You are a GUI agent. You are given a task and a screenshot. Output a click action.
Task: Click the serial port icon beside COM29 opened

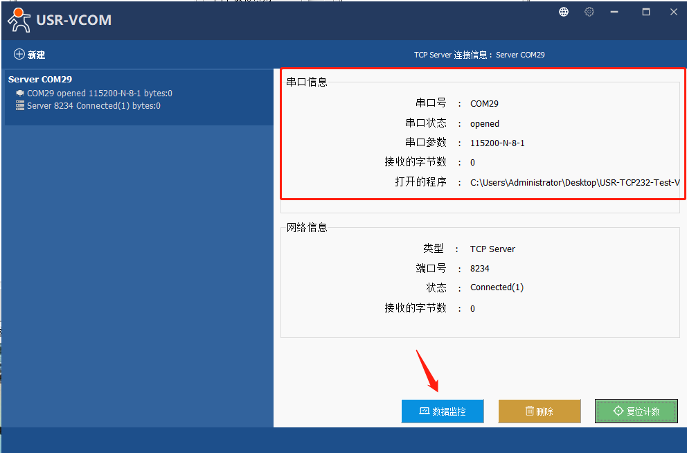pos(20,93)
